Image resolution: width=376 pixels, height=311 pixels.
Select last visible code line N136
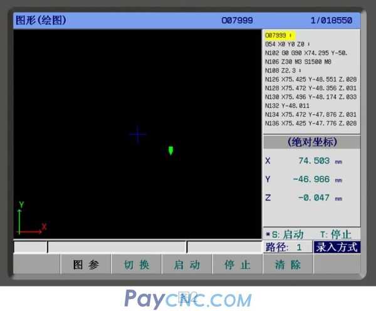tap(310, 124)
